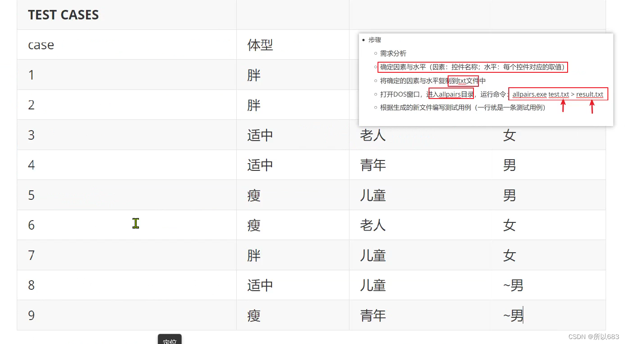Click "女" in case 6 row
The height and width of the screenshot is (344, 626).
click(510, 225)
